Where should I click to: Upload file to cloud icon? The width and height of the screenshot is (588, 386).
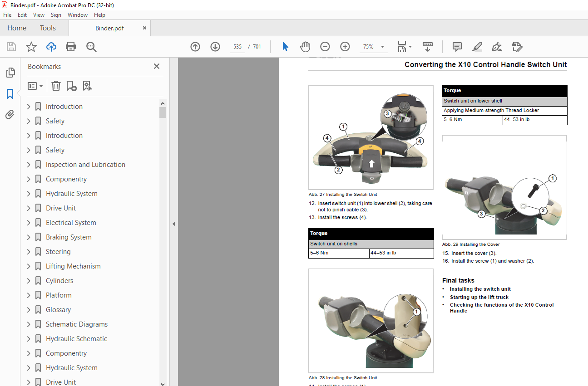pyautogui.click(x=51, y=47)
